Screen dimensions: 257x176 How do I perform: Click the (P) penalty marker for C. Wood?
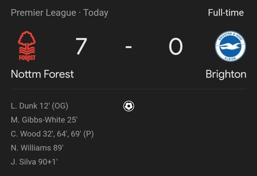[x=88, y=134]
